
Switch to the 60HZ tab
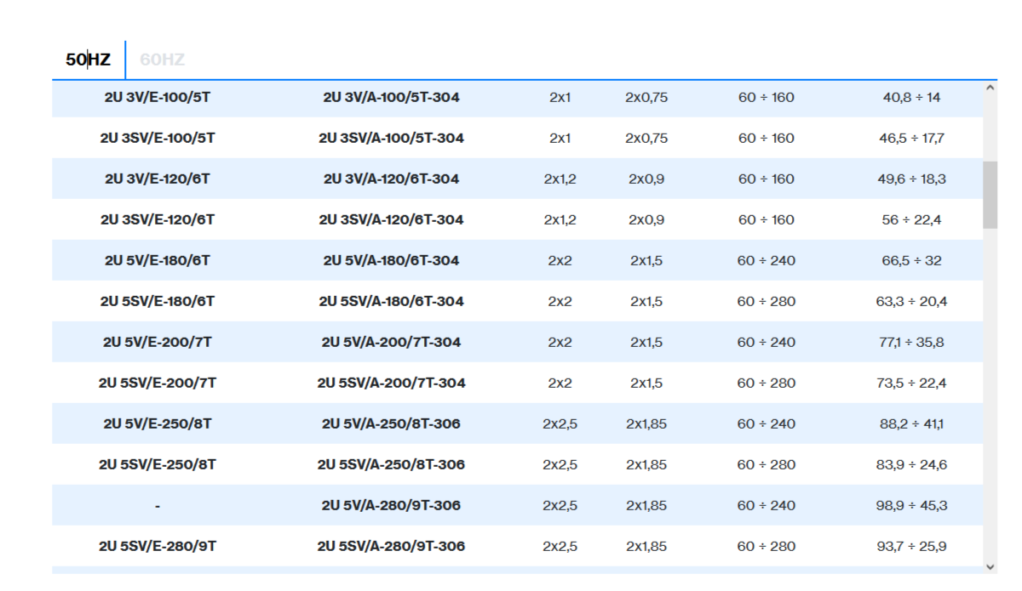coord(162,60)
